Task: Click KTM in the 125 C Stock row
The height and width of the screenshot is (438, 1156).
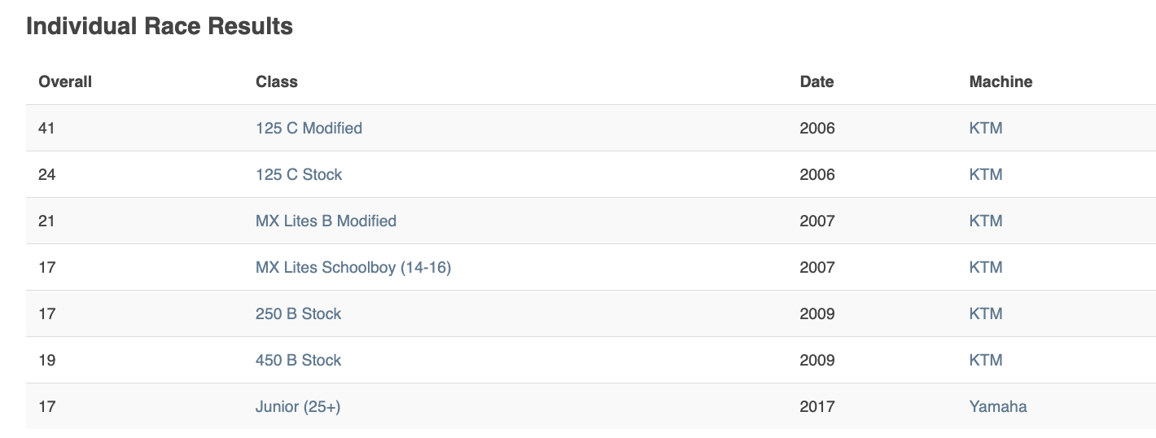Action: coord(985,175)
